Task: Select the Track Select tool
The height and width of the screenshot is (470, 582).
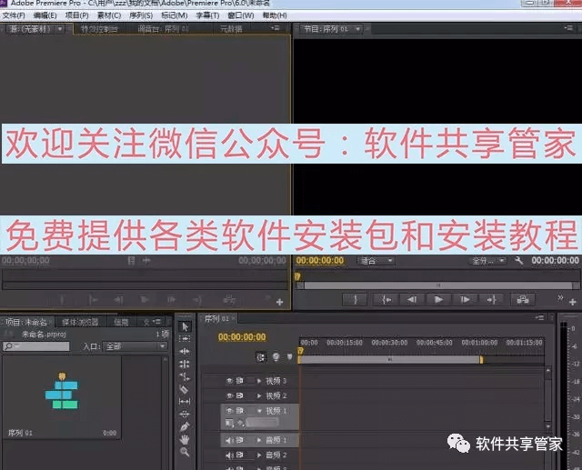Action: coord(185,339)
